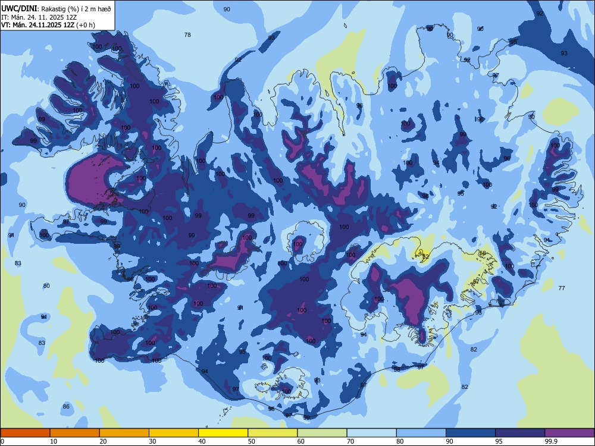
Task: Pick the pale yellow 50–60 legend swatch
Action: tap(273, 433)
